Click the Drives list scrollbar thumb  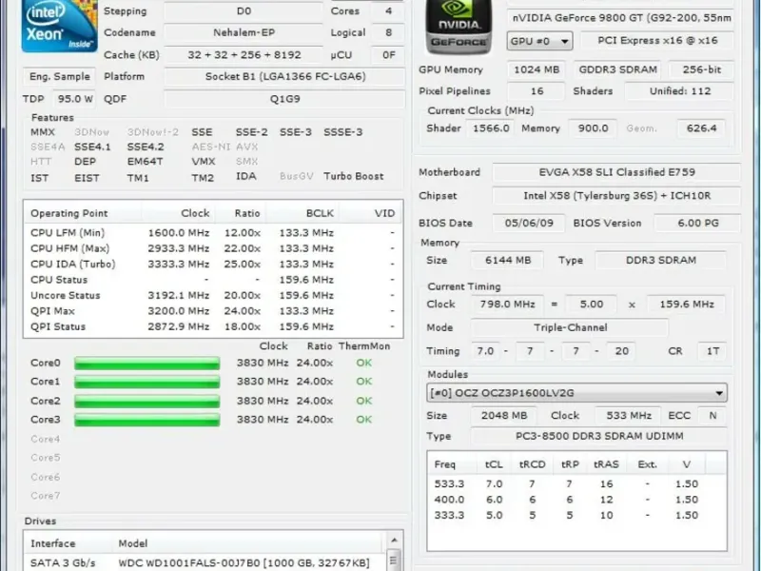(394, 560)
